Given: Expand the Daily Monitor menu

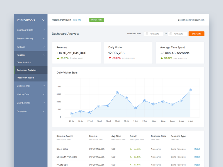Looking at the screenshot, I should click(31, 86).
